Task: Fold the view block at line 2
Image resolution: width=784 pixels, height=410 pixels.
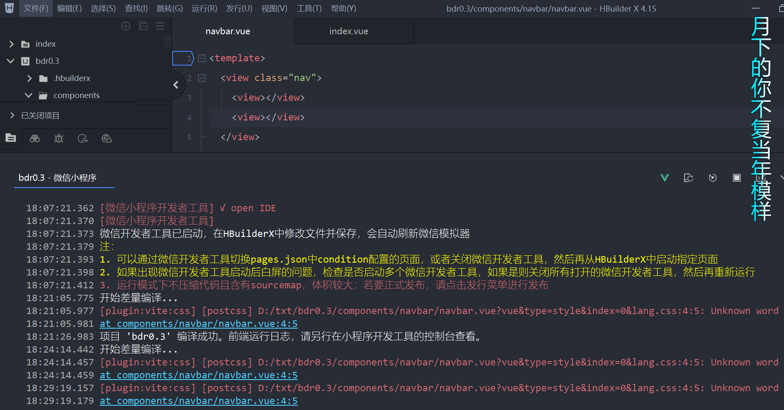Action: click(202, 78)
